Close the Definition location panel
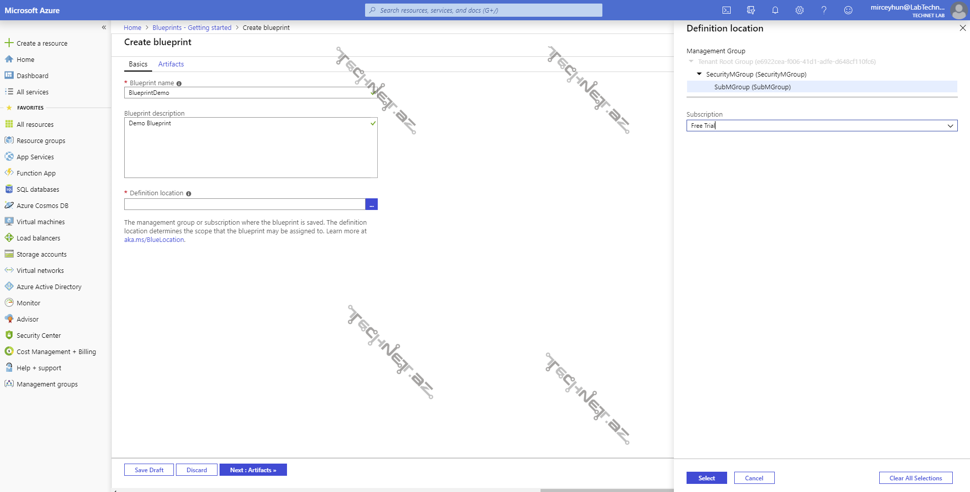The width and height of the screenshot is (970, 492). 962,28
